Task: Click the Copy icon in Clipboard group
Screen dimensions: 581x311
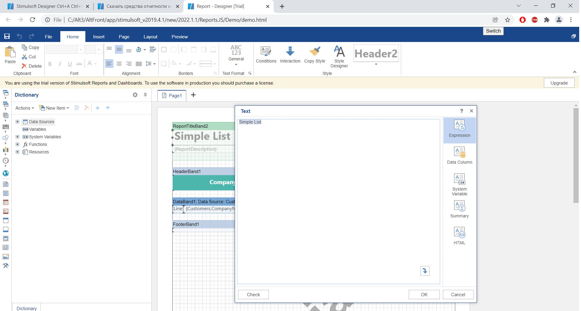Action: [24, 47]
